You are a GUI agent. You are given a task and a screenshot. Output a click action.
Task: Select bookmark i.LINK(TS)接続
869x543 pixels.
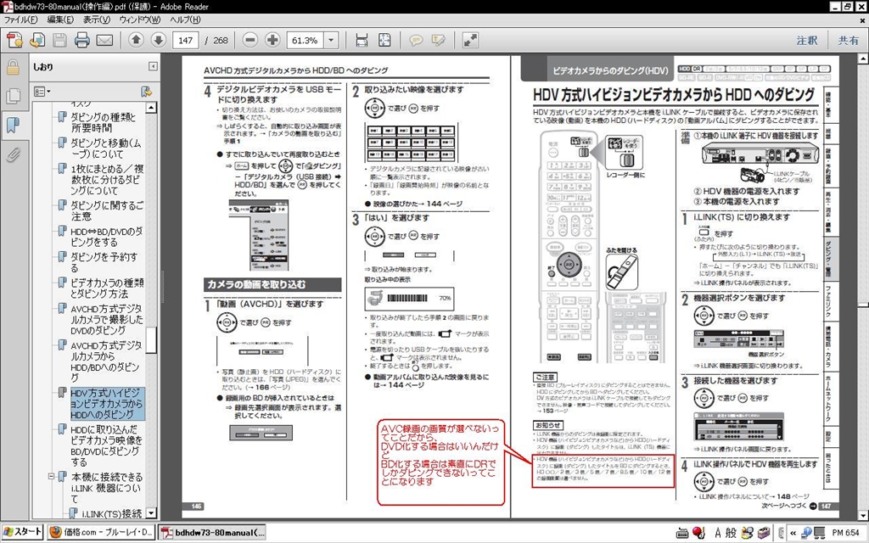click(111, 513)
